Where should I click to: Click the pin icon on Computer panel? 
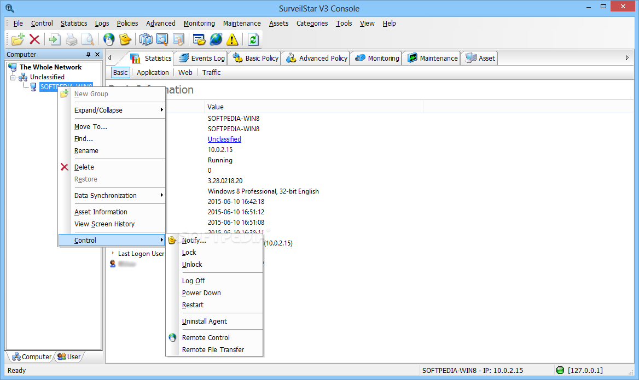pyautogui.click(x=89, y=55)
